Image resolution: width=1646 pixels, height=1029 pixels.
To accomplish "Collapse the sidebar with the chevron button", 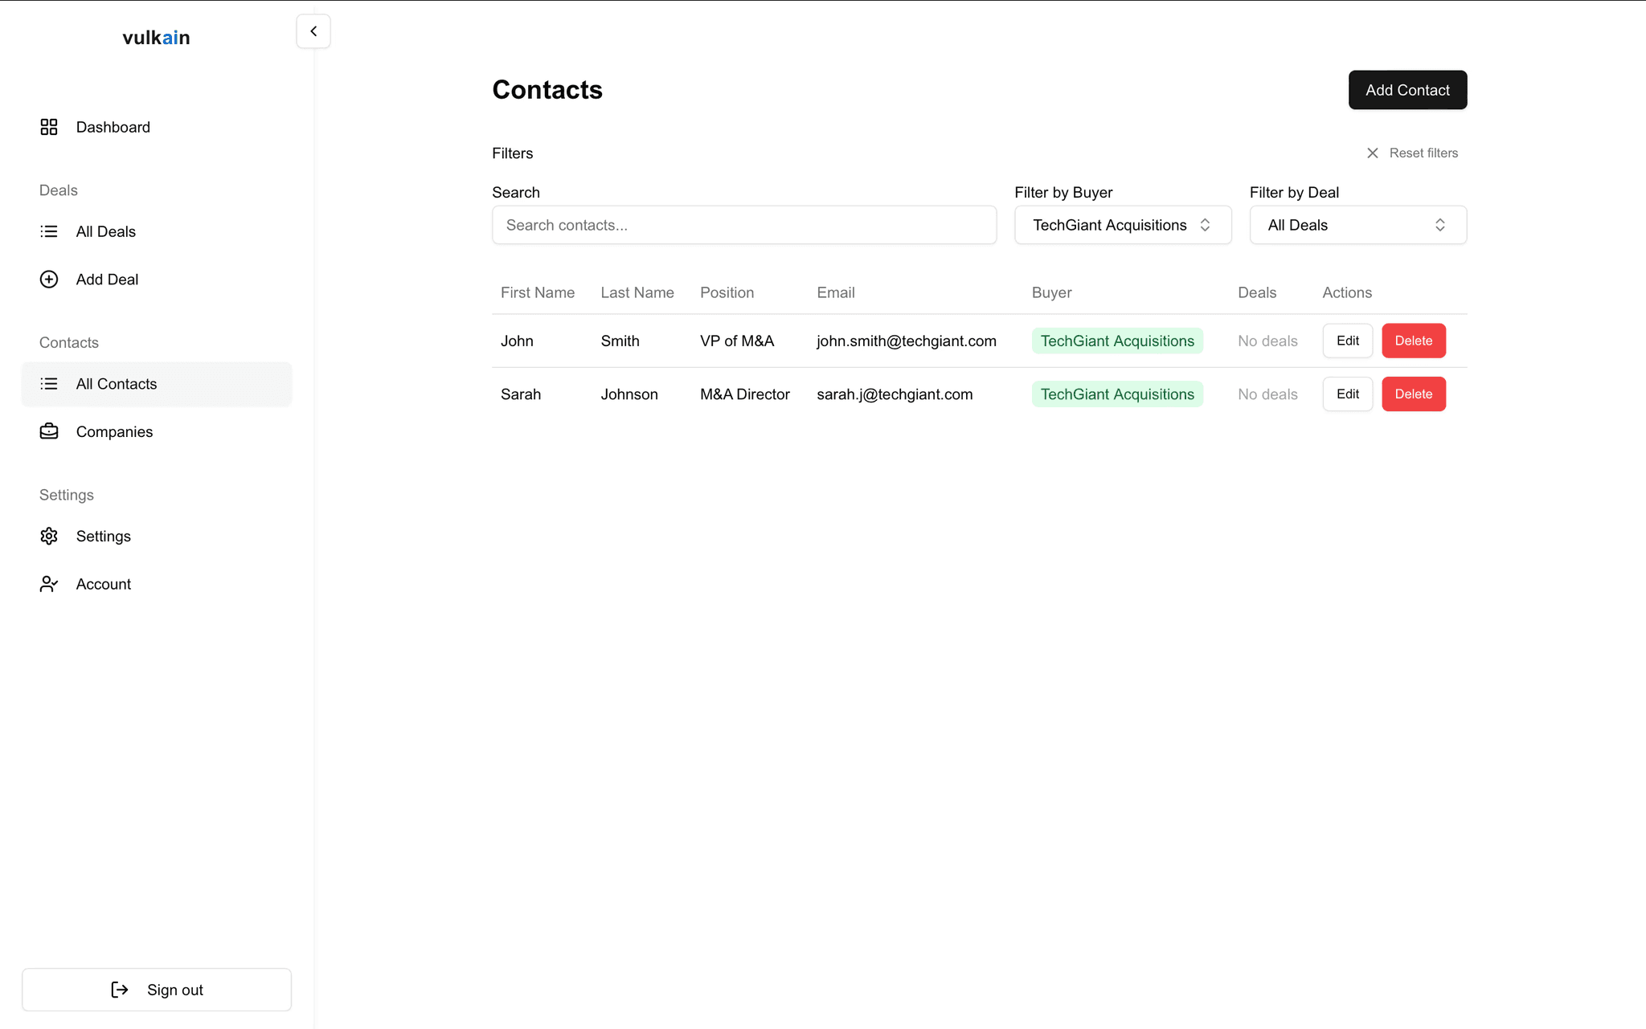I will tap(313, 31).
